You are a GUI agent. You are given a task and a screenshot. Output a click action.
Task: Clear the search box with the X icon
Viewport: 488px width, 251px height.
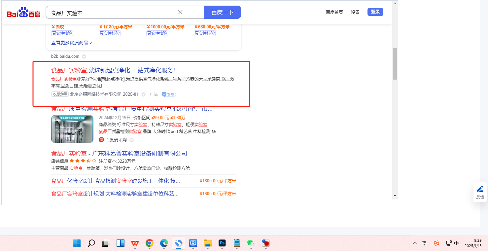[180, 13]
